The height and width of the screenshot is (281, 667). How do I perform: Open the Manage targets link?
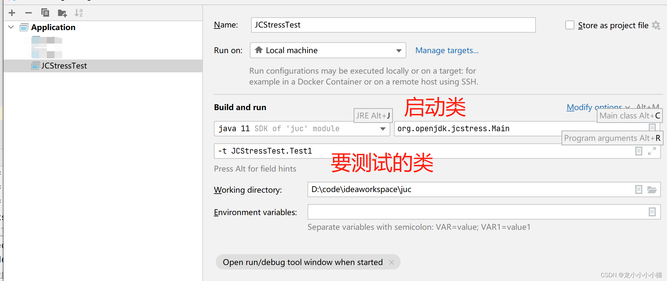(x=447, y=51)
